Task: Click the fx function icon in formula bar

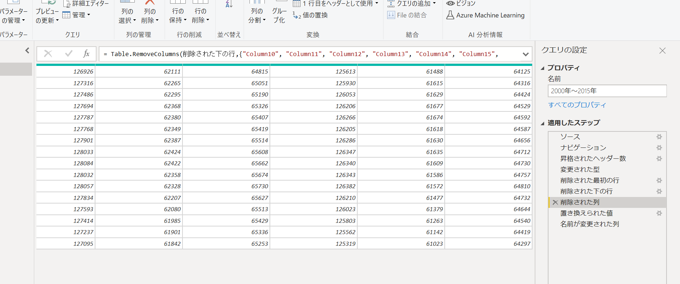Action: [x=86, y=54]
